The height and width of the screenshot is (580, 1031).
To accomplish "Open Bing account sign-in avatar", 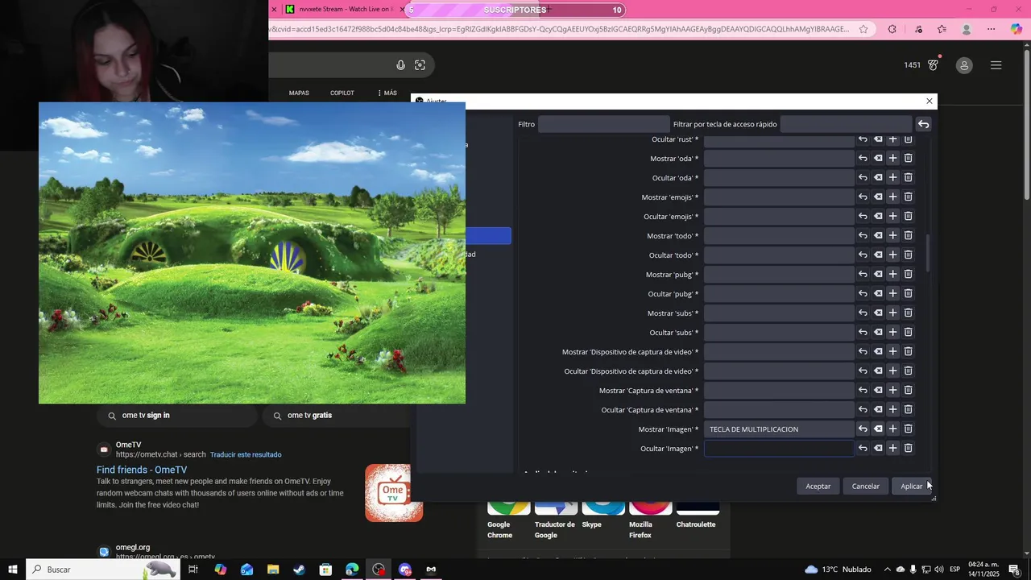I will coord(964,65).
